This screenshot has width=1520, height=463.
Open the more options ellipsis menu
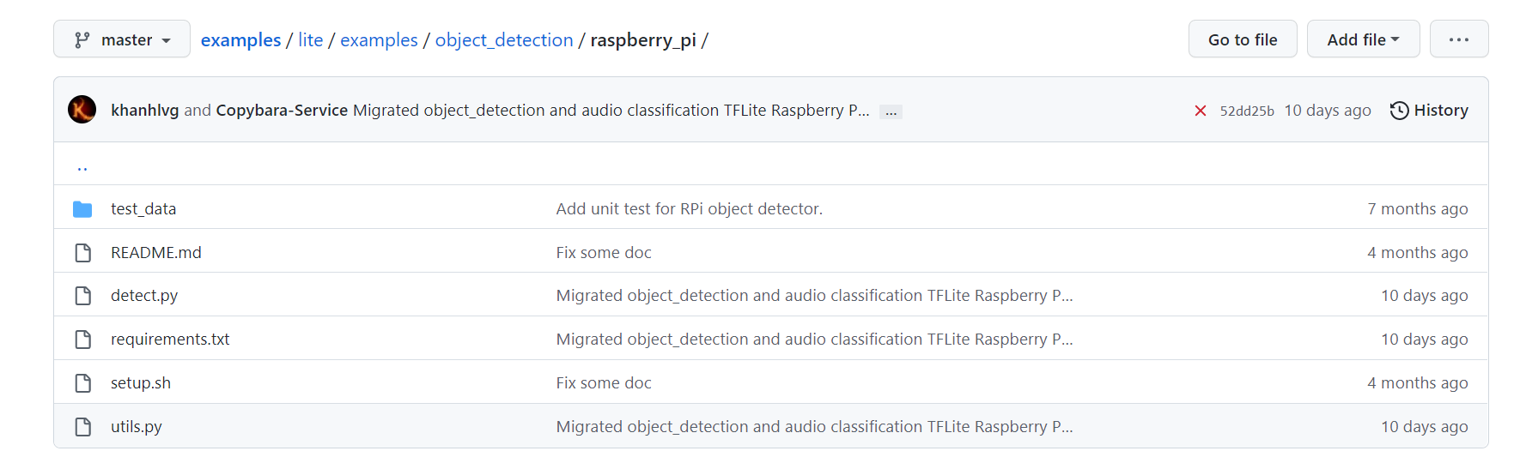pos(1458,39)
